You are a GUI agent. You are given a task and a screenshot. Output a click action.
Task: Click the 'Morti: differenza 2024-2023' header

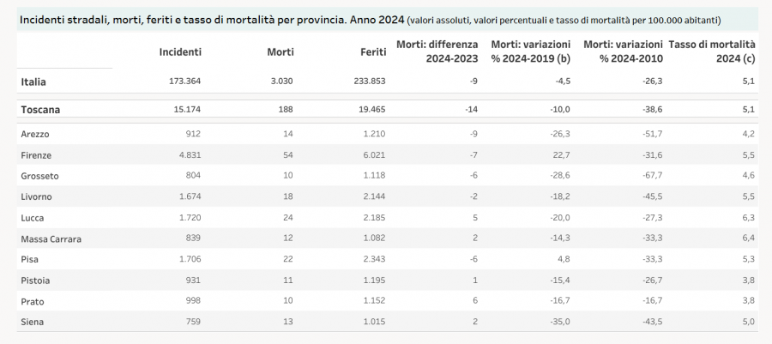(437, 51)
